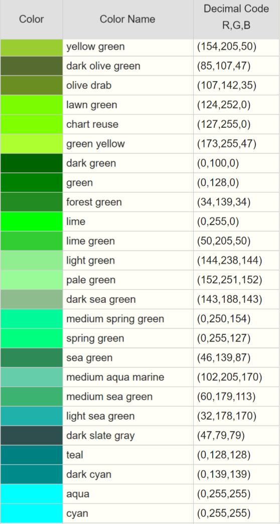Click the chart reuse name cell
Screen dimensions: 280x524
[128, 124]
